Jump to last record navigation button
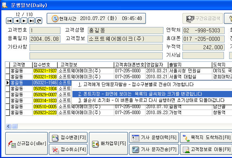This screenshot has height=158, width=232. coord(32,21)
